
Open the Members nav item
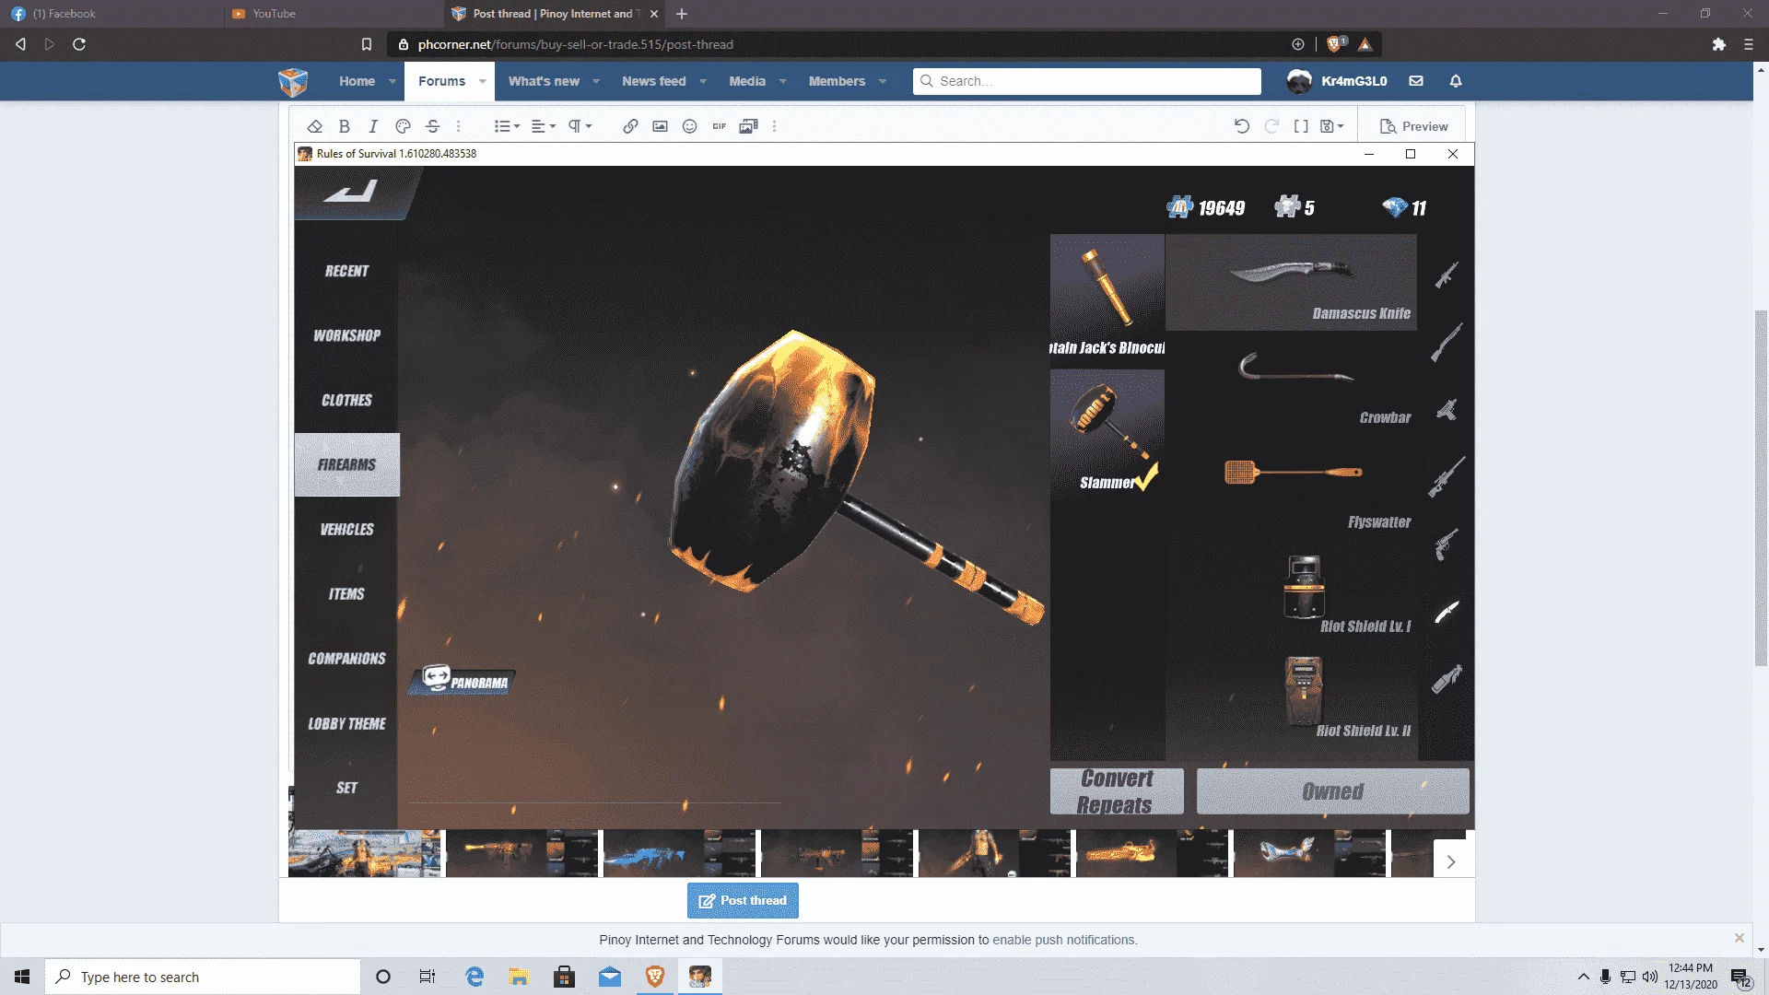(x=837, y=81)
